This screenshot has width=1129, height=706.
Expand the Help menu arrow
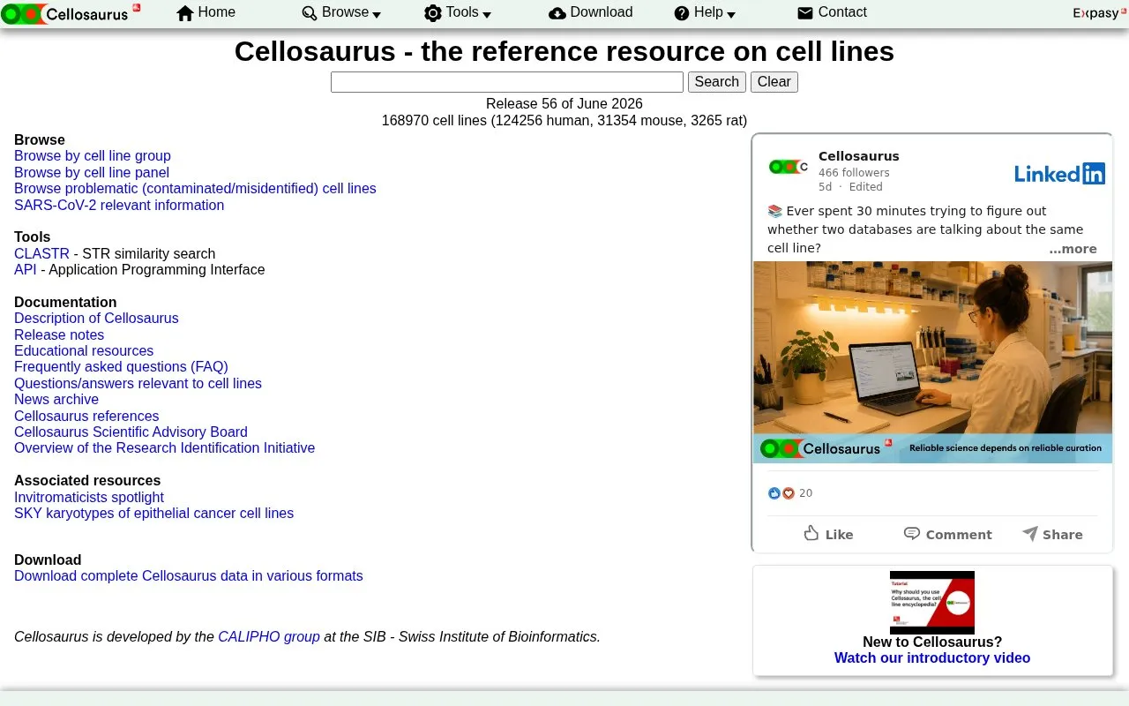click(x=731, y=15)
